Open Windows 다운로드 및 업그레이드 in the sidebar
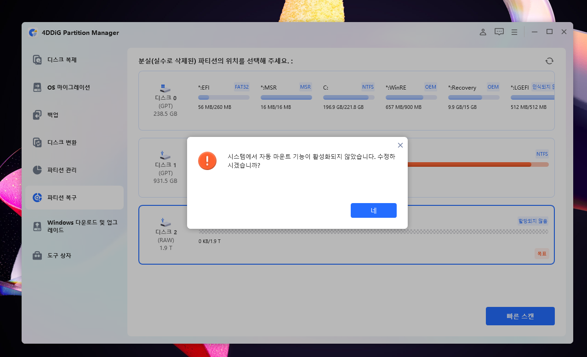The height and width of the screenshot is (357, 587). point(74,226)
